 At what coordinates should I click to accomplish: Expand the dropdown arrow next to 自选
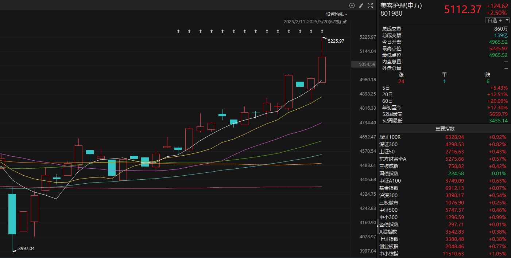coord(507,20)
